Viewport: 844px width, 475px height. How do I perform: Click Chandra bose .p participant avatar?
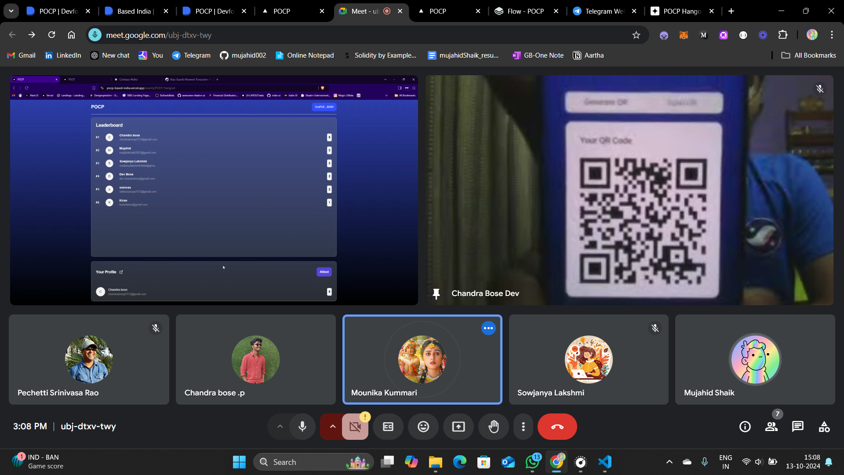click(255, 359)
